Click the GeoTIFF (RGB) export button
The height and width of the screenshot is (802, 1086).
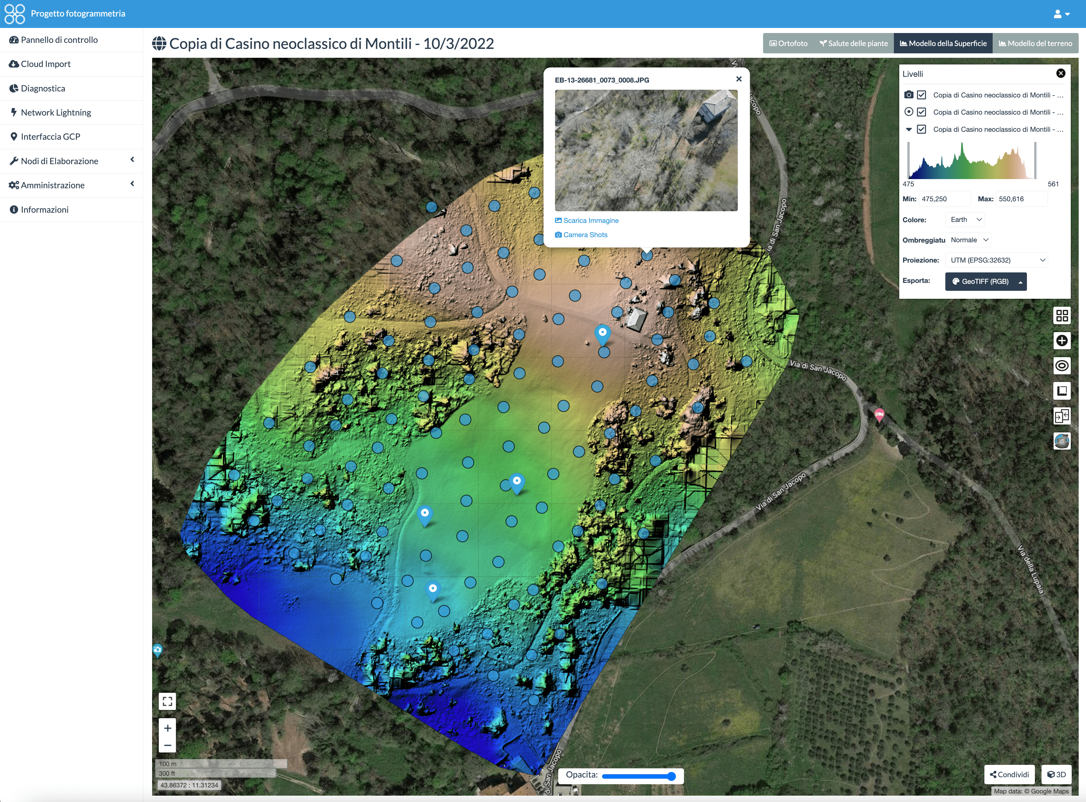pyautogui.click(x=980, y=282)
